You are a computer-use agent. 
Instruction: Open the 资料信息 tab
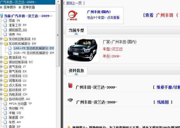click(x=77, y=71)
